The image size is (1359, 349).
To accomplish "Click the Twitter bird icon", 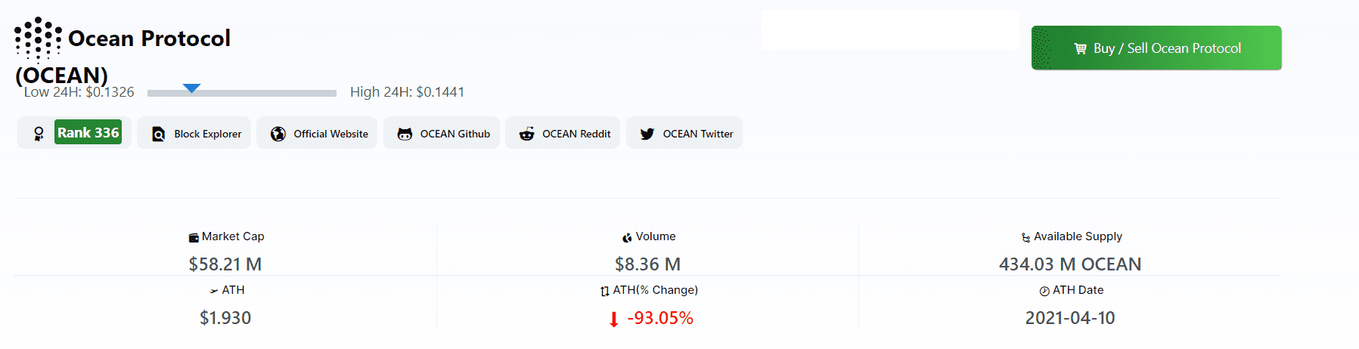I will 647,134.
